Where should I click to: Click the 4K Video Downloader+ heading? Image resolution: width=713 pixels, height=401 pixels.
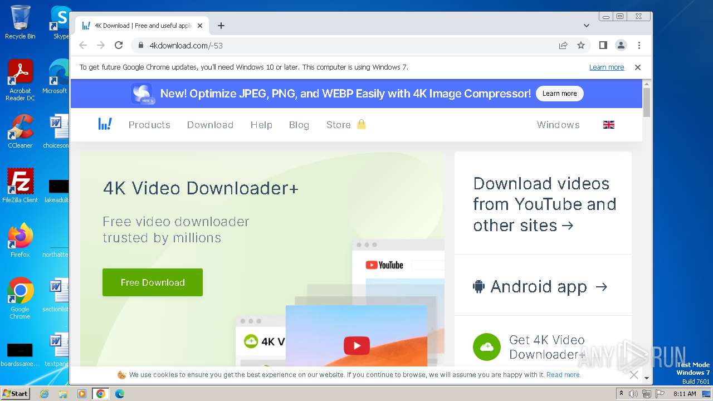click(x=201, y=188)
